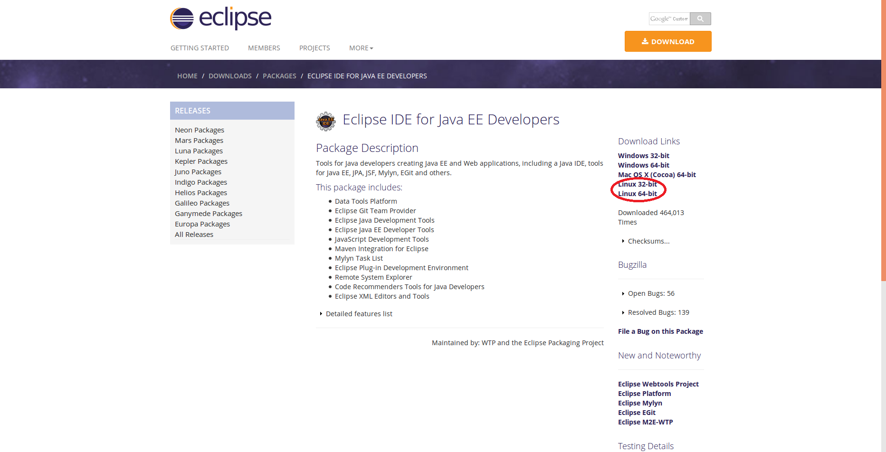
Task: Download the Windows 32-bit package
Action: pos(644,156)
